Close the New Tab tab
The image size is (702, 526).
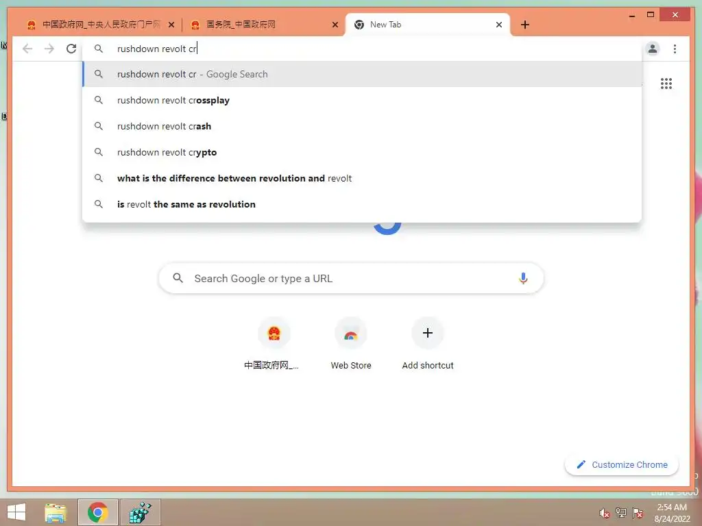[499, 25]
